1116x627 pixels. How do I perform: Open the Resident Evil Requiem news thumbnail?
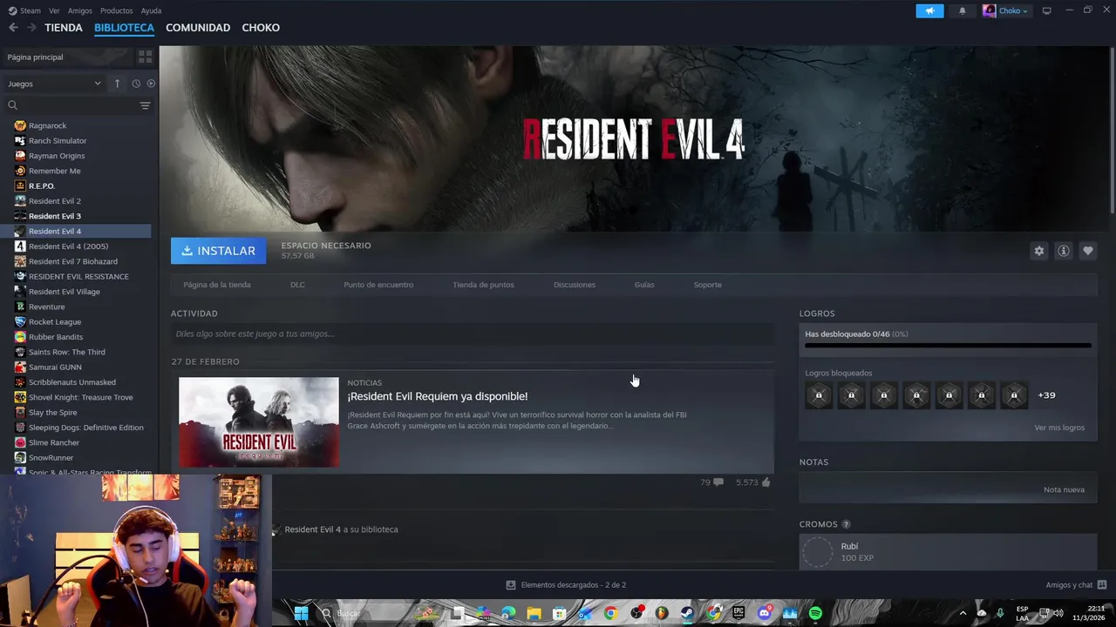point(259,422)
